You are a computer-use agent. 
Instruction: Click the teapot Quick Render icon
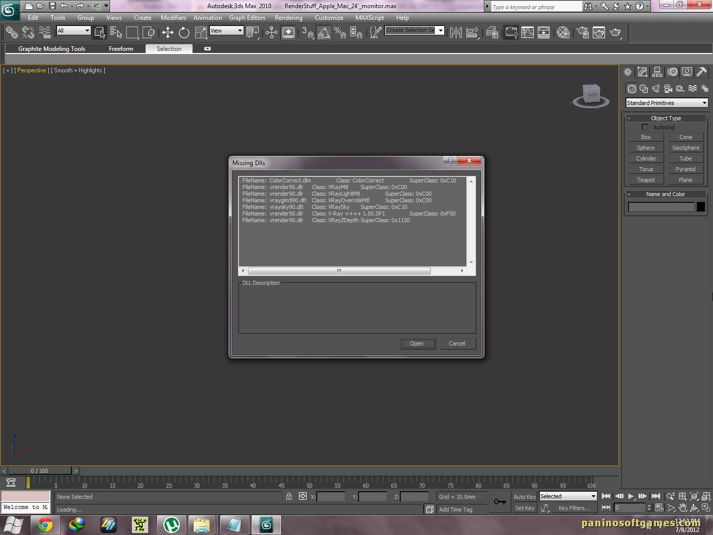coord(616,33)
